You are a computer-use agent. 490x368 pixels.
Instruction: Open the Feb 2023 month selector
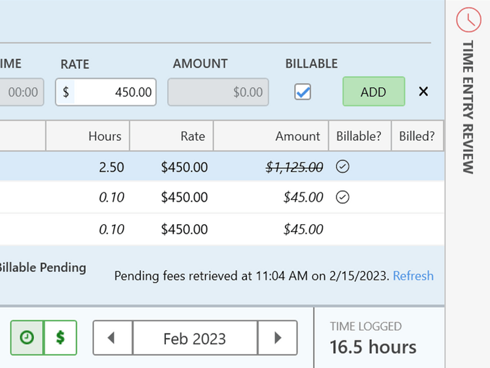click(x=194, y=337)
